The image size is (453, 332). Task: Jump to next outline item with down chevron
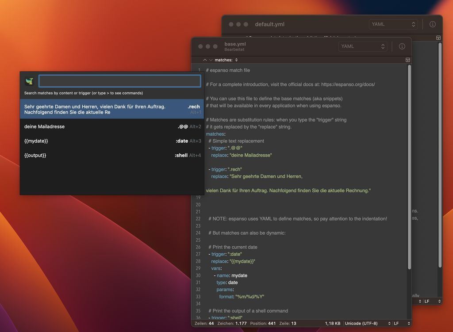click(x=211, y=60)
